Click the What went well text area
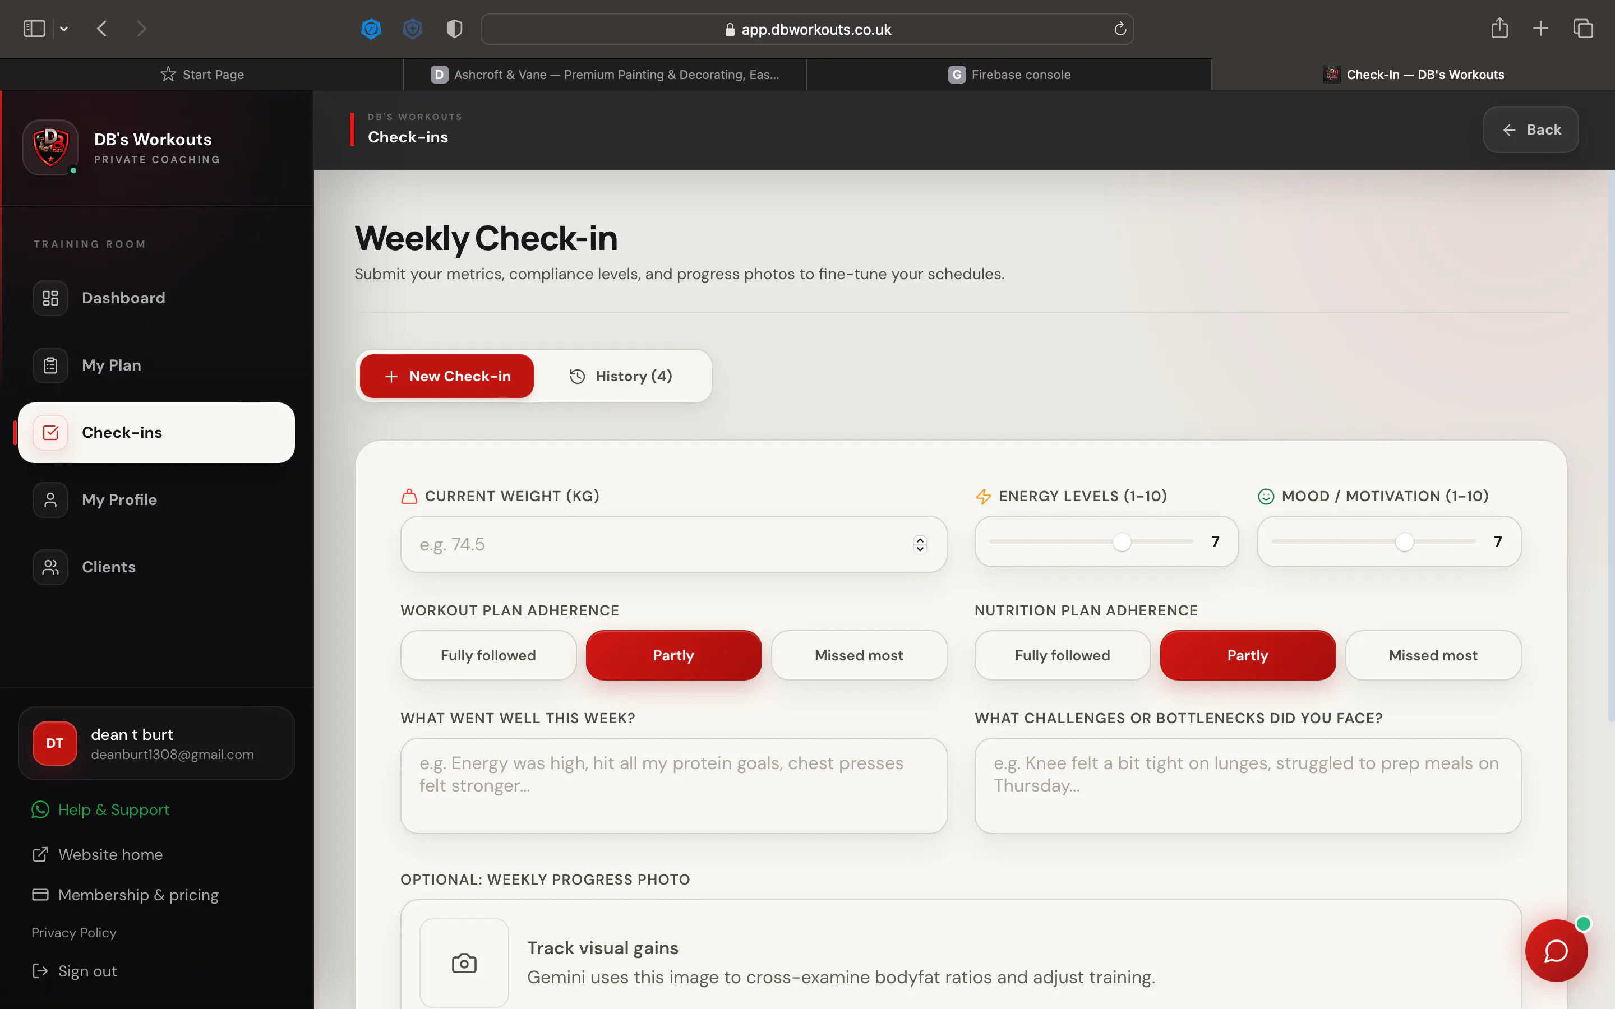This screenshot has height=1009, width=1615. tap(673, 785)
